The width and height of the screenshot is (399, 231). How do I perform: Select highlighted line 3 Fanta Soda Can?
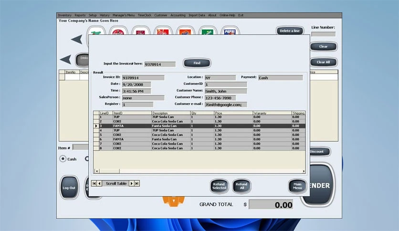coord(199,126)
